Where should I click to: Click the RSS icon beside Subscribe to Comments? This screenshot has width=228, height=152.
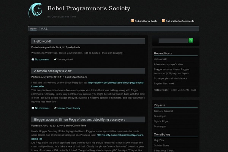(x=163, y=21)
